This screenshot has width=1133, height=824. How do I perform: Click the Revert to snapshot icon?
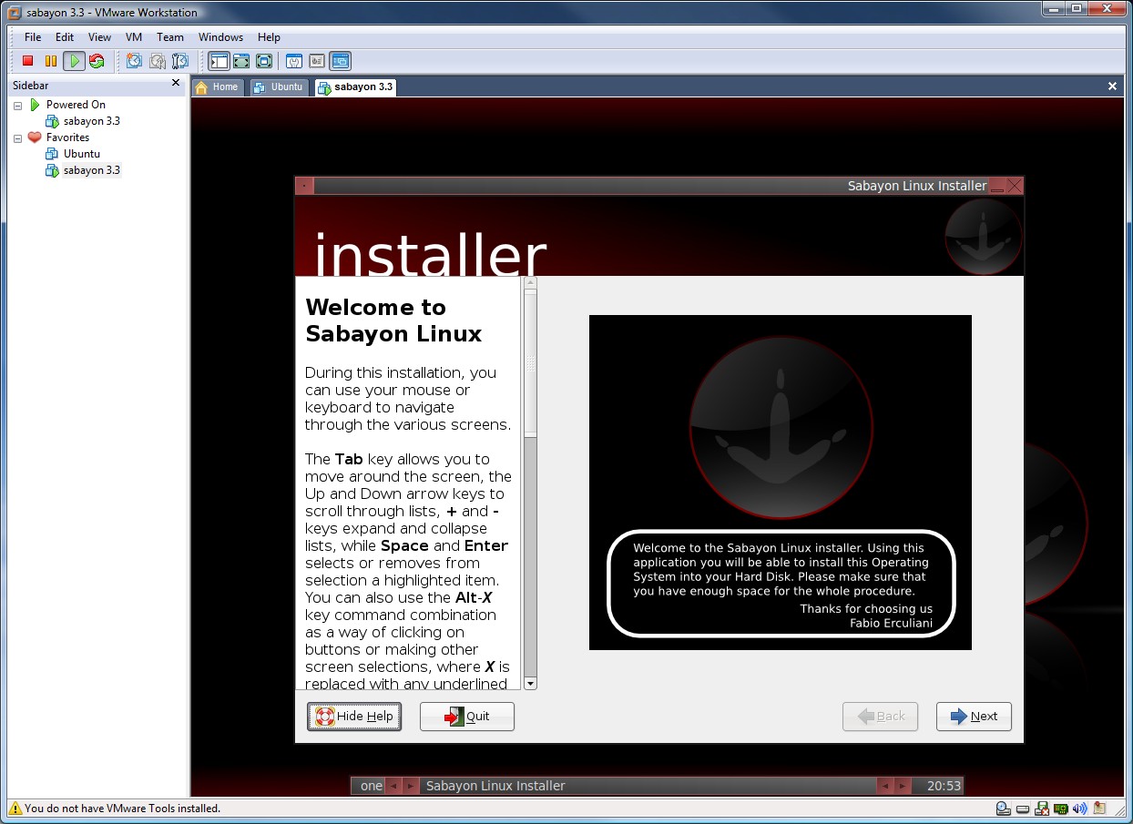click(x=158, y=61)
